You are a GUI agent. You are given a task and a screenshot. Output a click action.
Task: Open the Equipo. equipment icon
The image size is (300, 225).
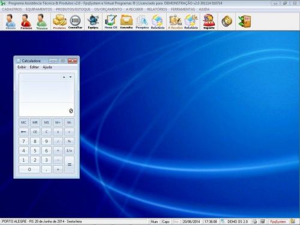[94, 22]
